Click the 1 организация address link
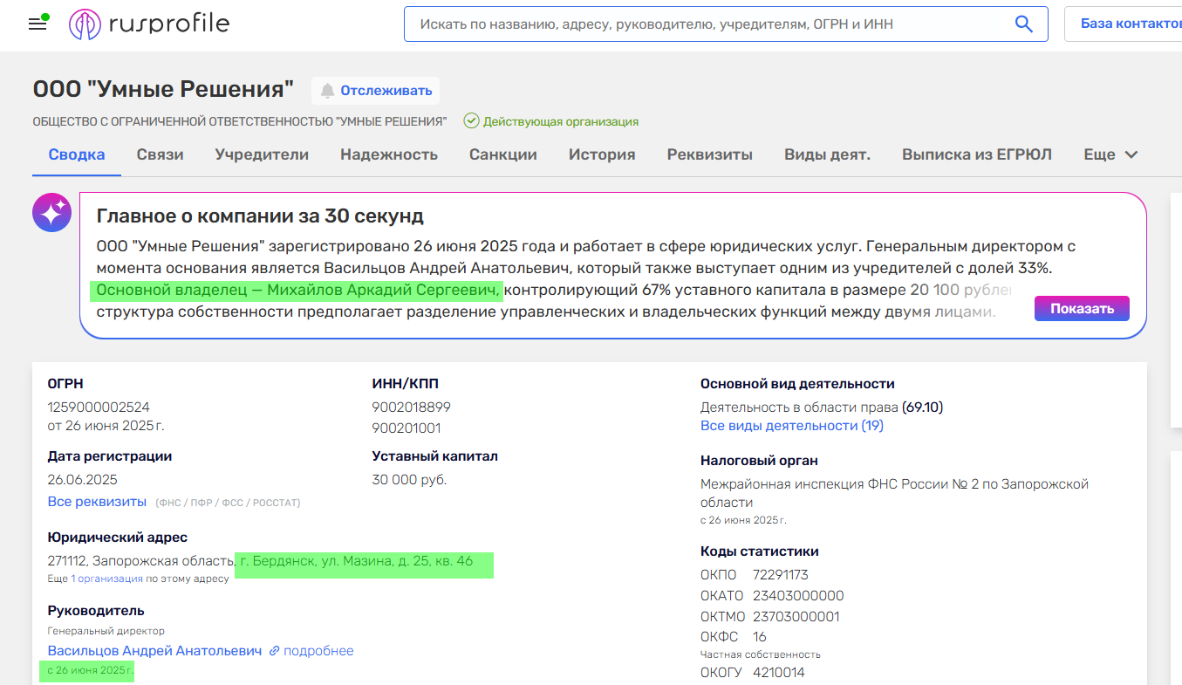Viewport: 1182px width, 685px height. [106, 579]
